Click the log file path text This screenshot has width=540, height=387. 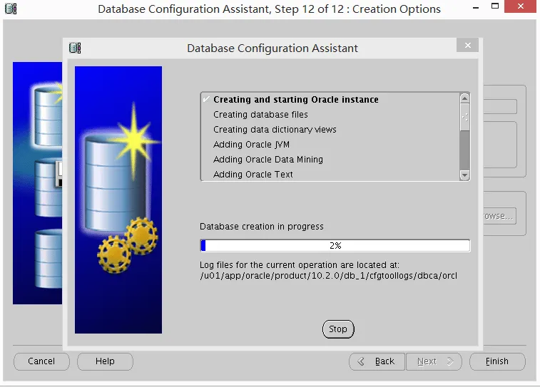coord(328,276)
